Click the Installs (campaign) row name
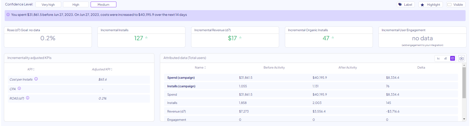 (x=181, y=86)
